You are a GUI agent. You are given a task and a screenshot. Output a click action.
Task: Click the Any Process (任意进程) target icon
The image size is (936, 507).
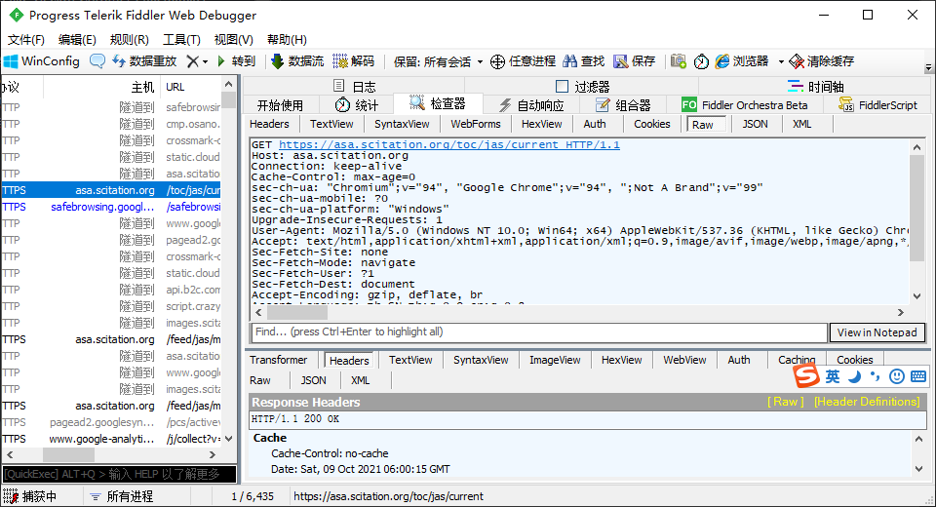pos(497,61)
